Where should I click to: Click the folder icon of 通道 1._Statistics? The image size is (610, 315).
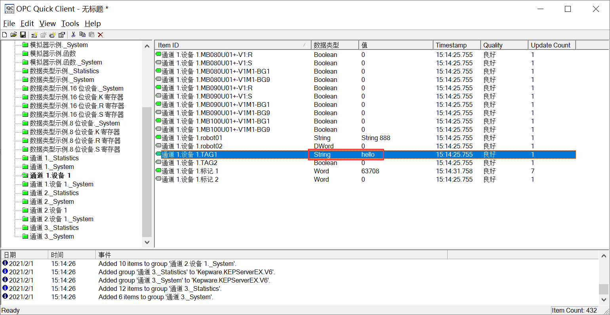tap(25, 158)
